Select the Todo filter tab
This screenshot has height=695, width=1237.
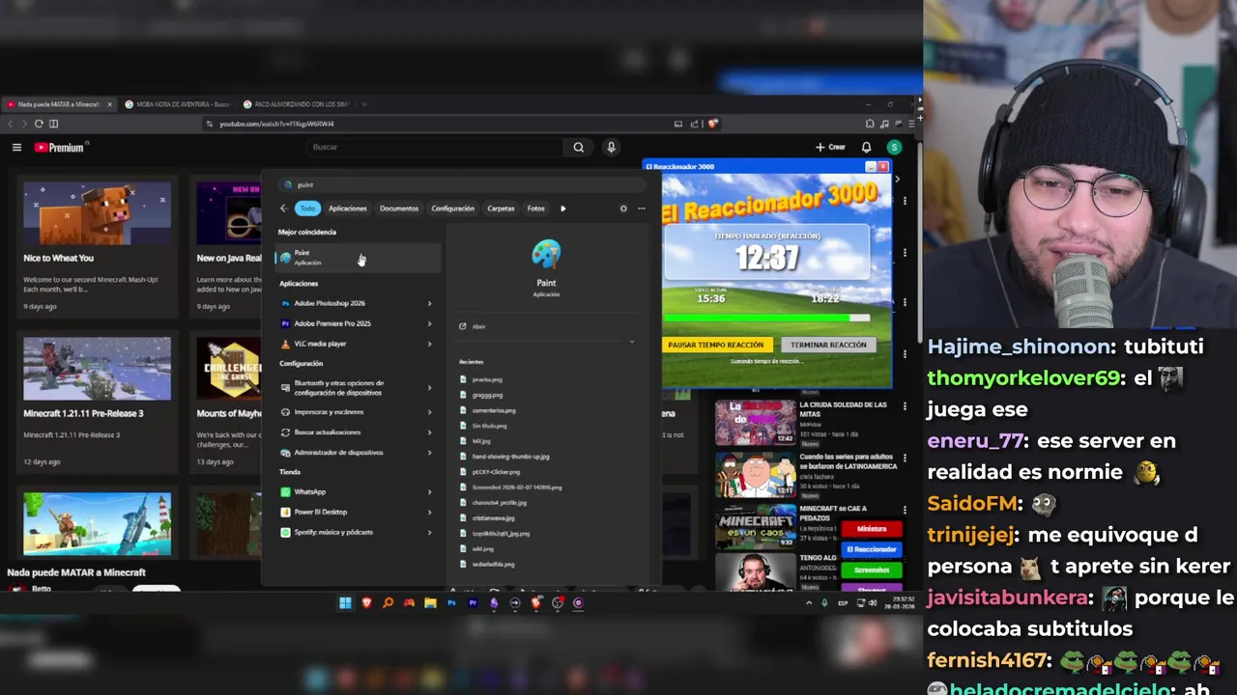tap(307, 208)
